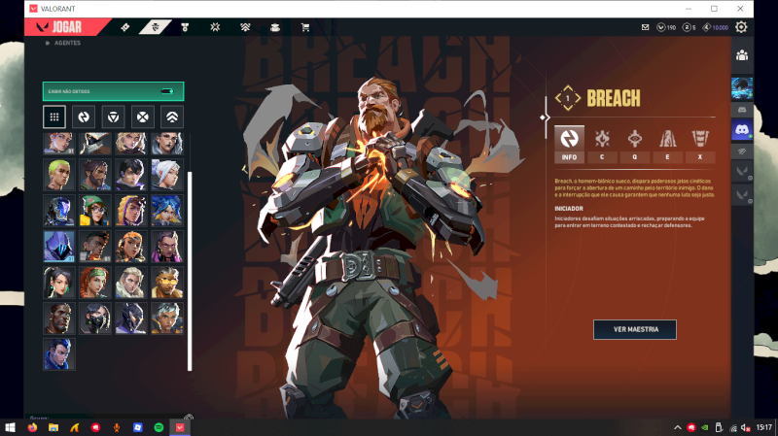Select KAY/O, the robot agent portrait
Screen dimensions: 778x436
click(x=59, y=211)
